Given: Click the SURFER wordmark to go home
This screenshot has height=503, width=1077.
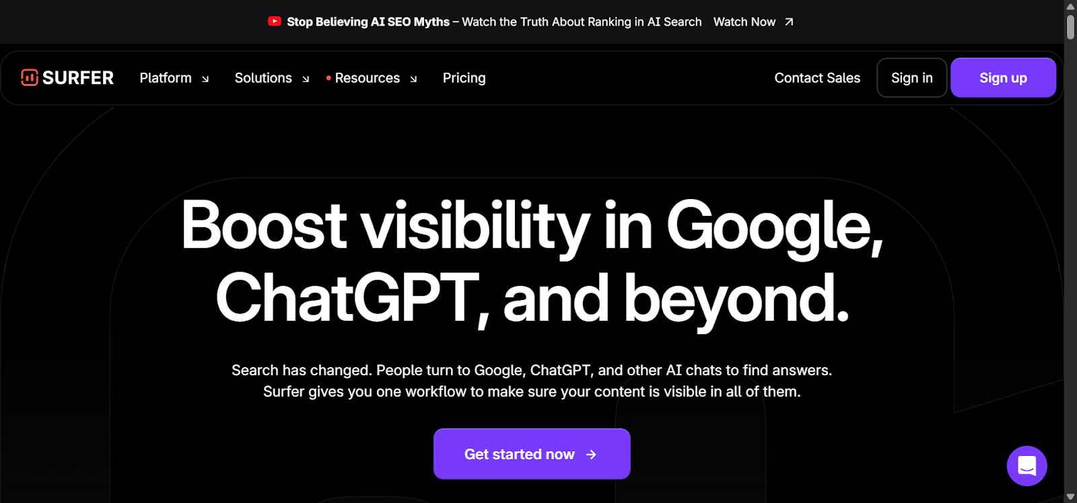Looking at the screenshot, I should point(78,78).
